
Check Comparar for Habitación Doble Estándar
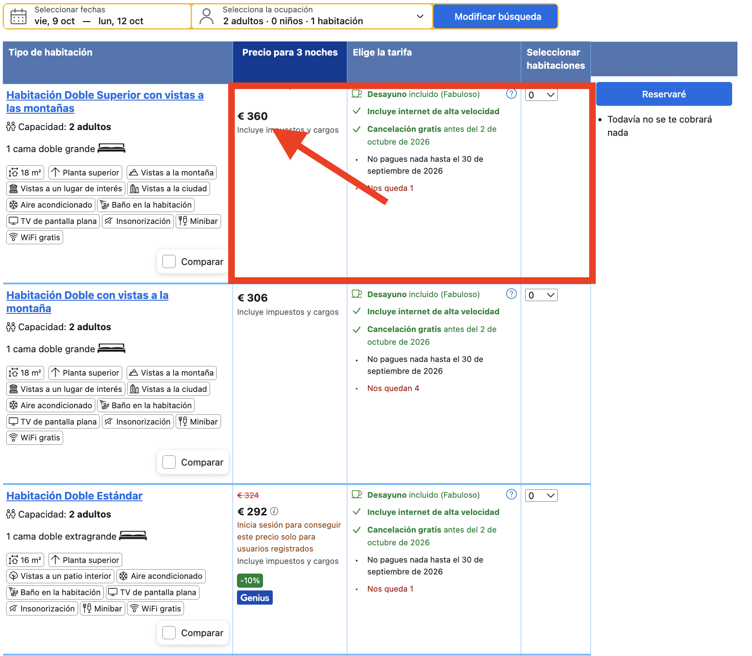[x=169, y=633]
